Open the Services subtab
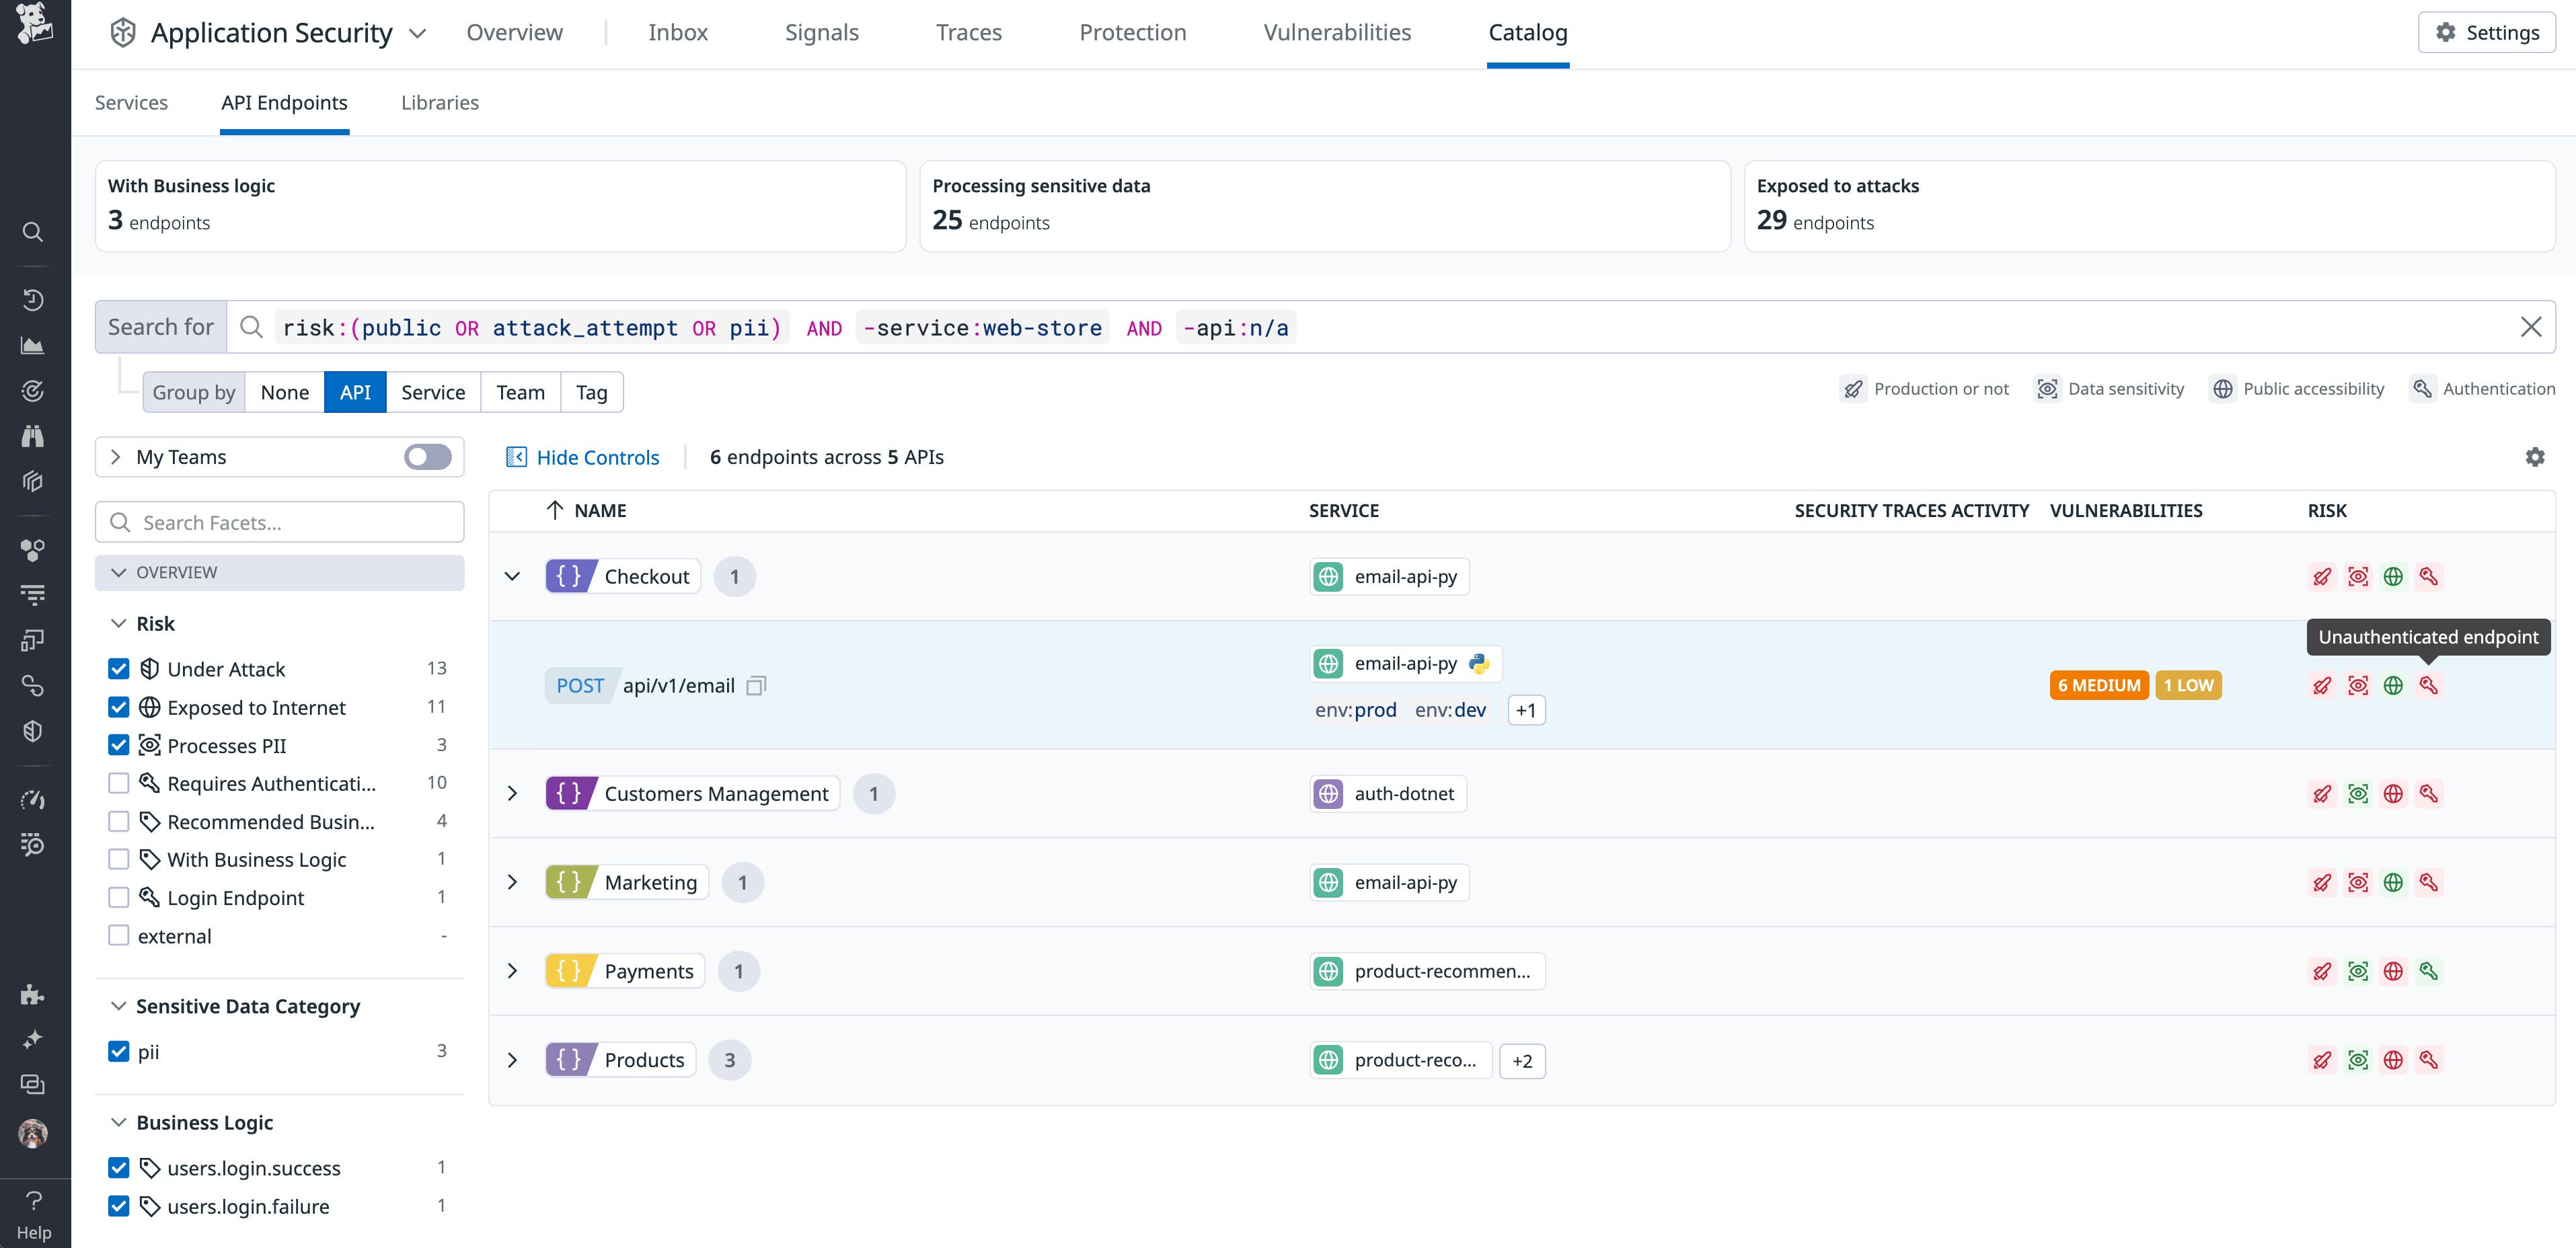Screen dimensions: 2576x1248 pos(131,102)
